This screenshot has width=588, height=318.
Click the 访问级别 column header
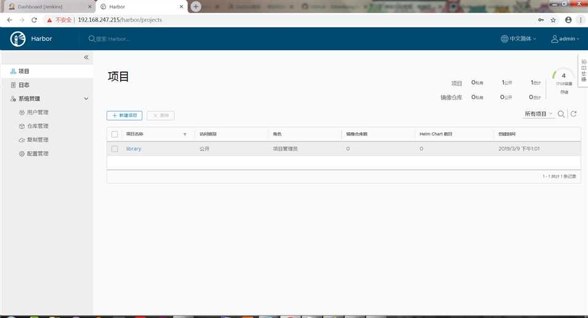click(x=208, y=134)
